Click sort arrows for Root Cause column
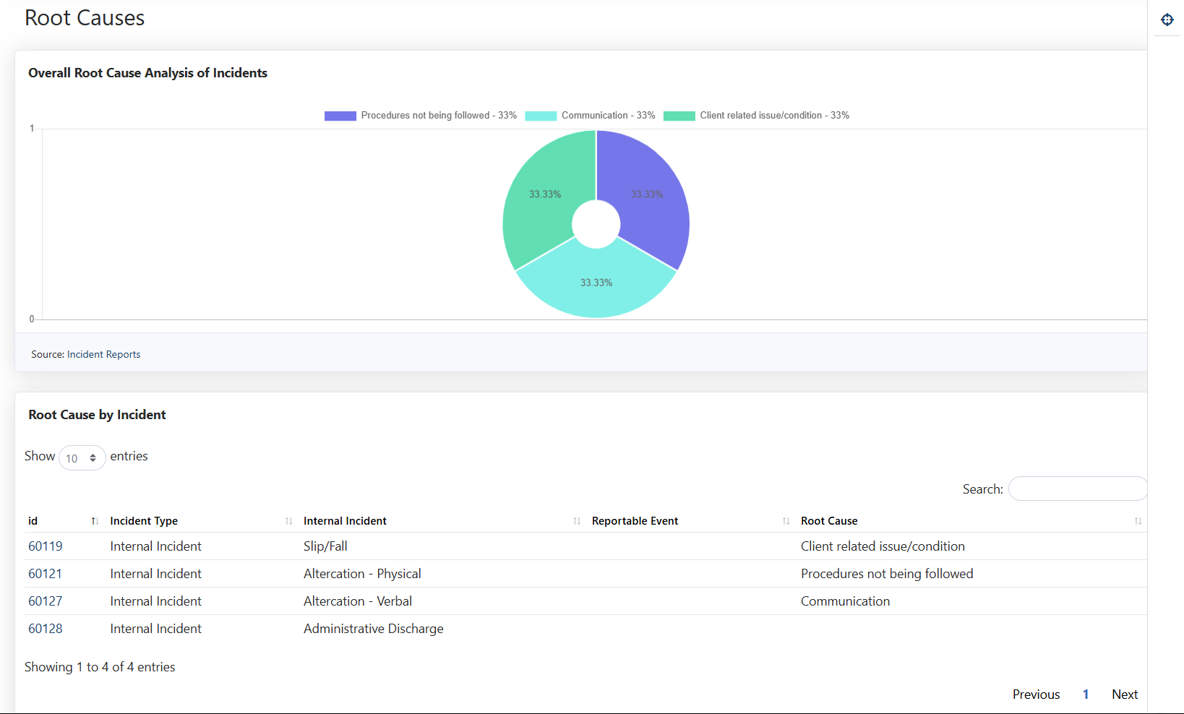The image size is (1184, 714). pos(1138,521)
